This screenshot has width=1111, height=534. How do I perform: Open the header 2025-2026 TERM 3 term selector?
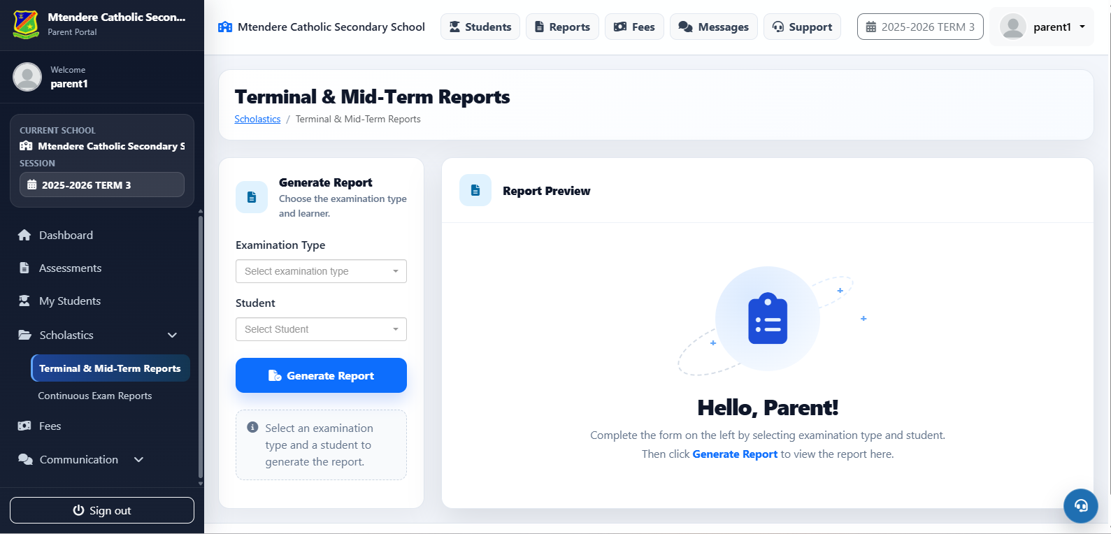920,27
